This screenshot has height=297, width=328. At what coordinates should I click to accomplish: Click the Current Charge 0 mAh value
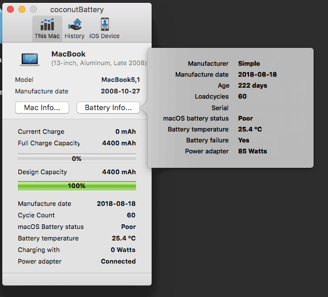tap(126, 131)
